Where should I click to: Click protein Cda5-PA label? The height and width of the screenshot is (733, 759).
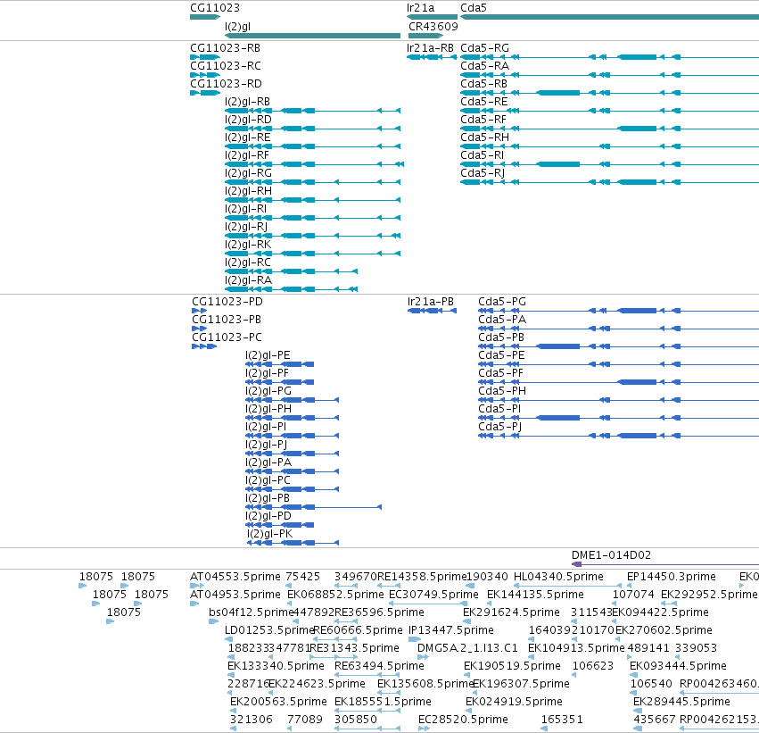502,320
